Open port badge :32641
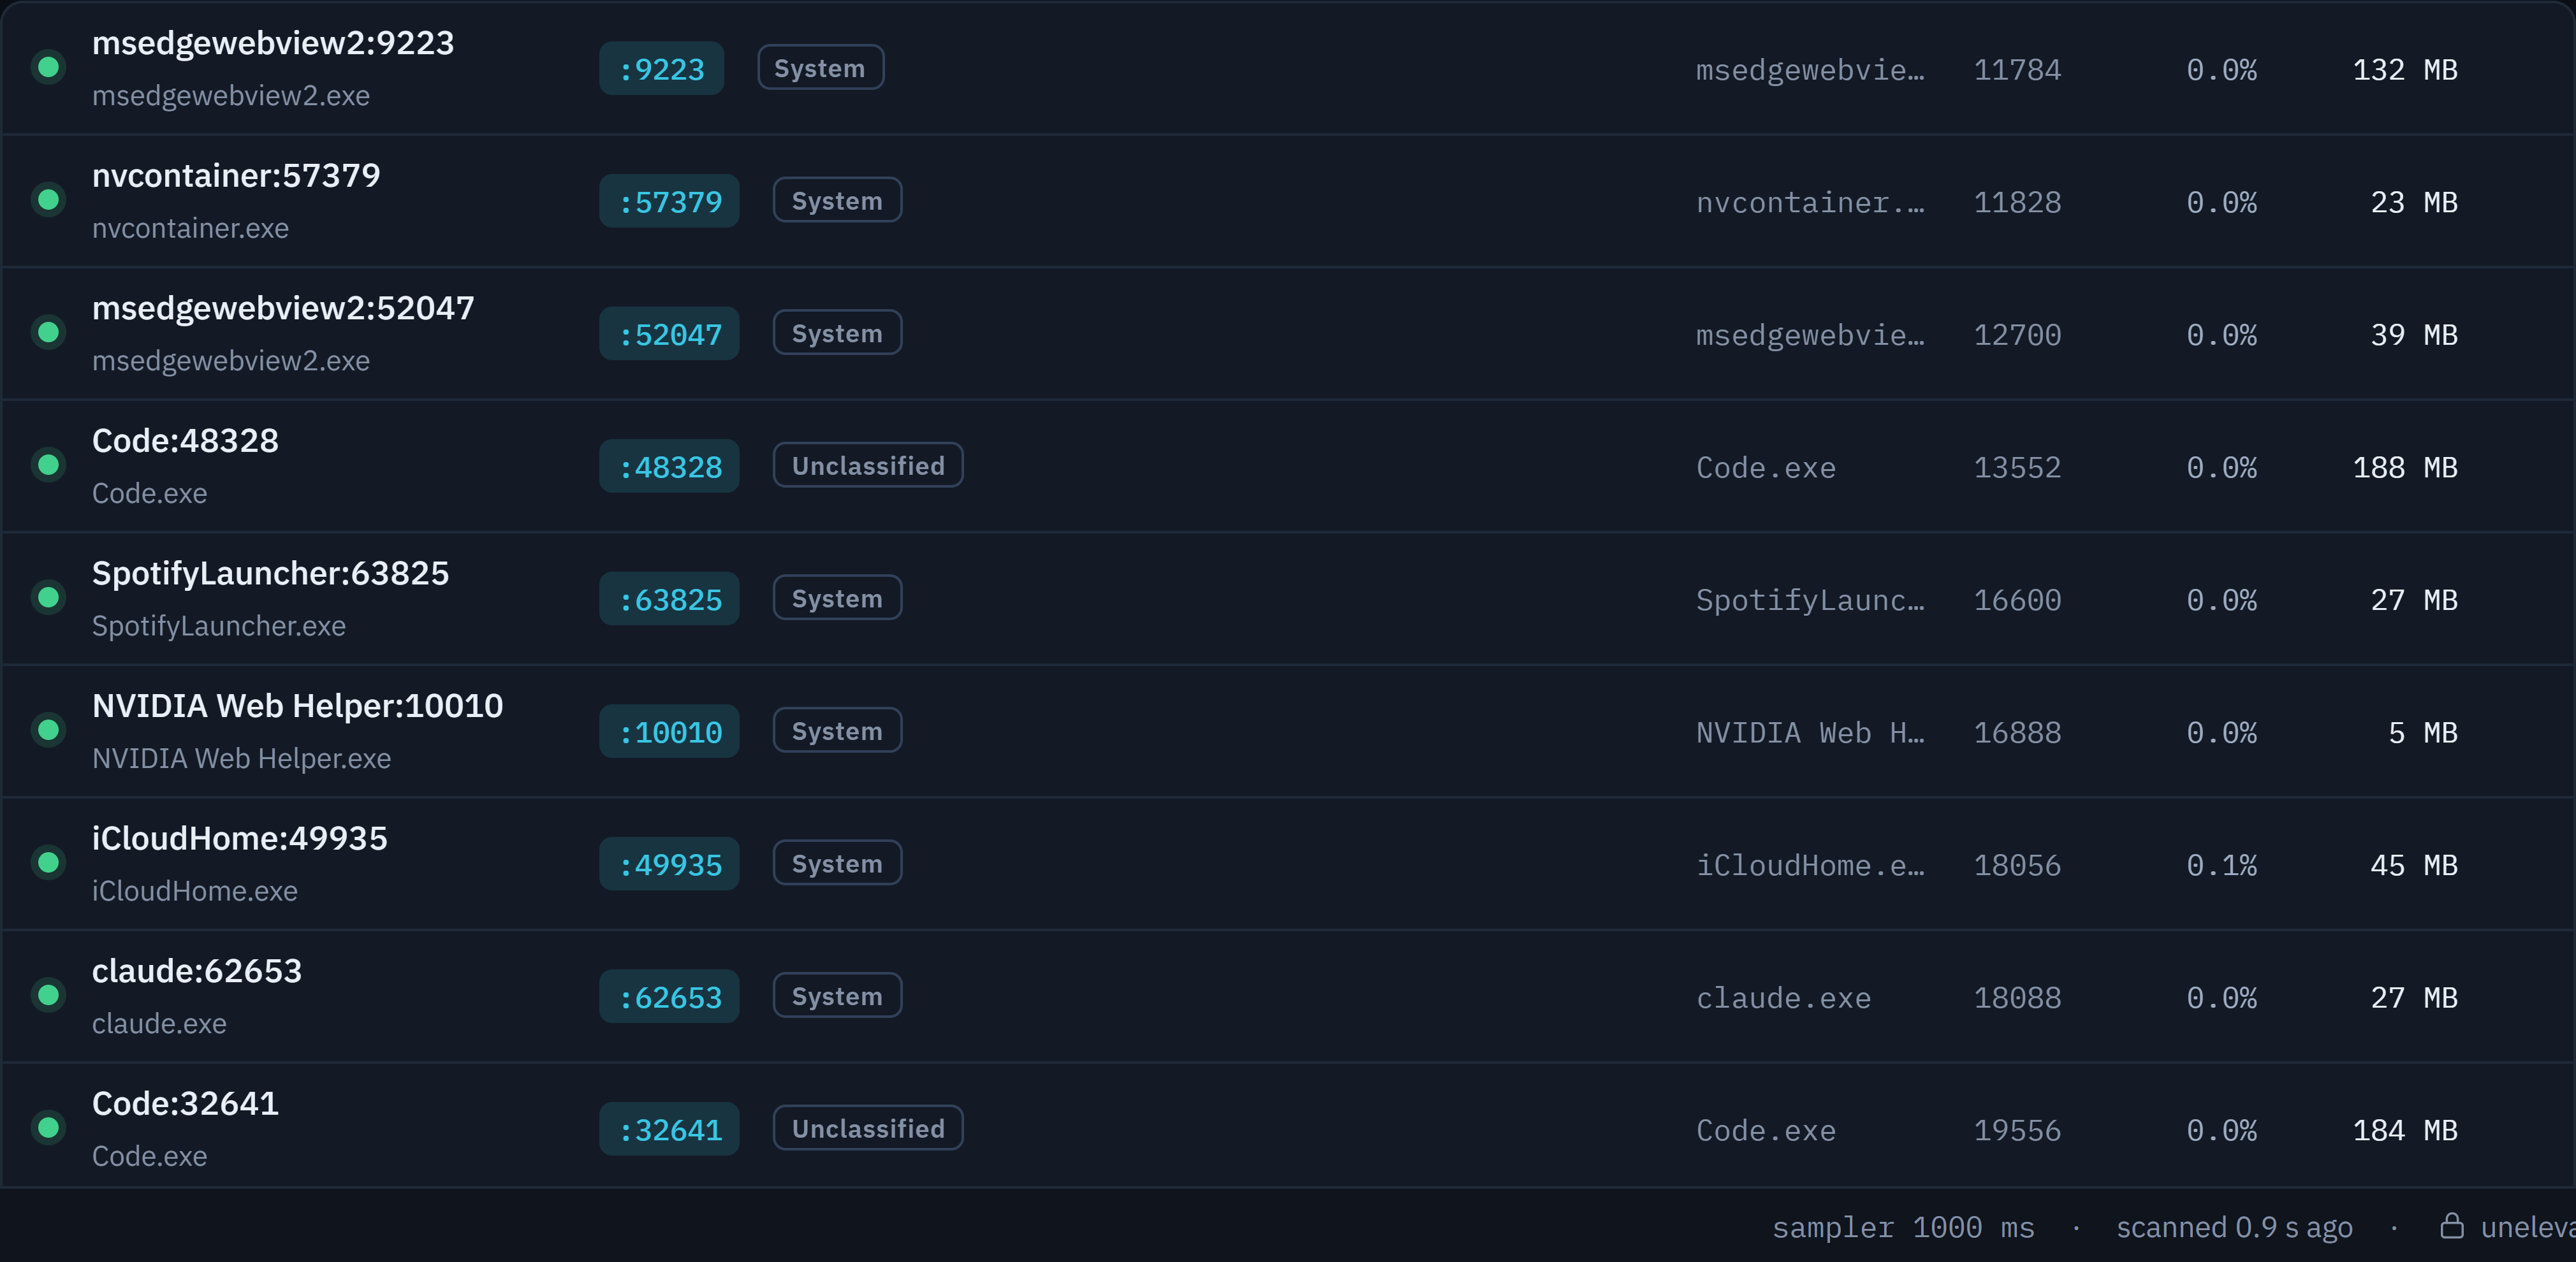This screenshot has width=2576, height=1262. click(669, 1129)
